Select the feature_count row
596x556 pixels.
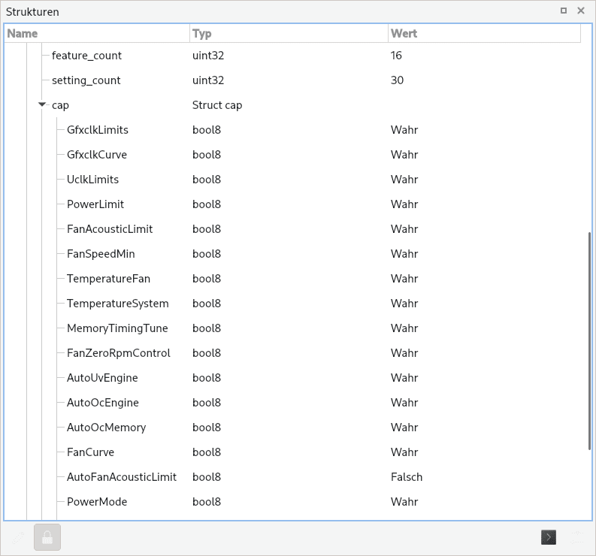click(86, 56)
